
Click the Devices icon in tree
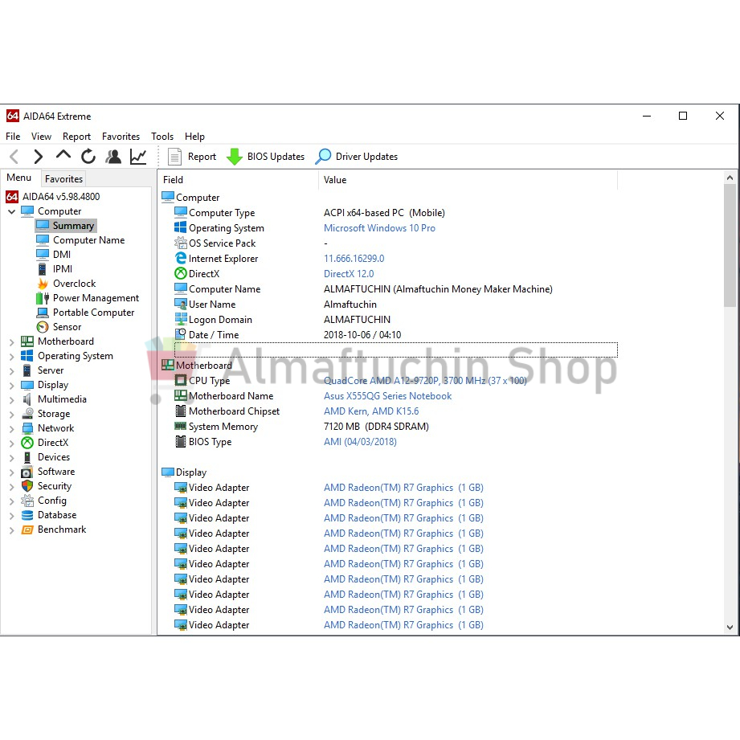point(27,457)
